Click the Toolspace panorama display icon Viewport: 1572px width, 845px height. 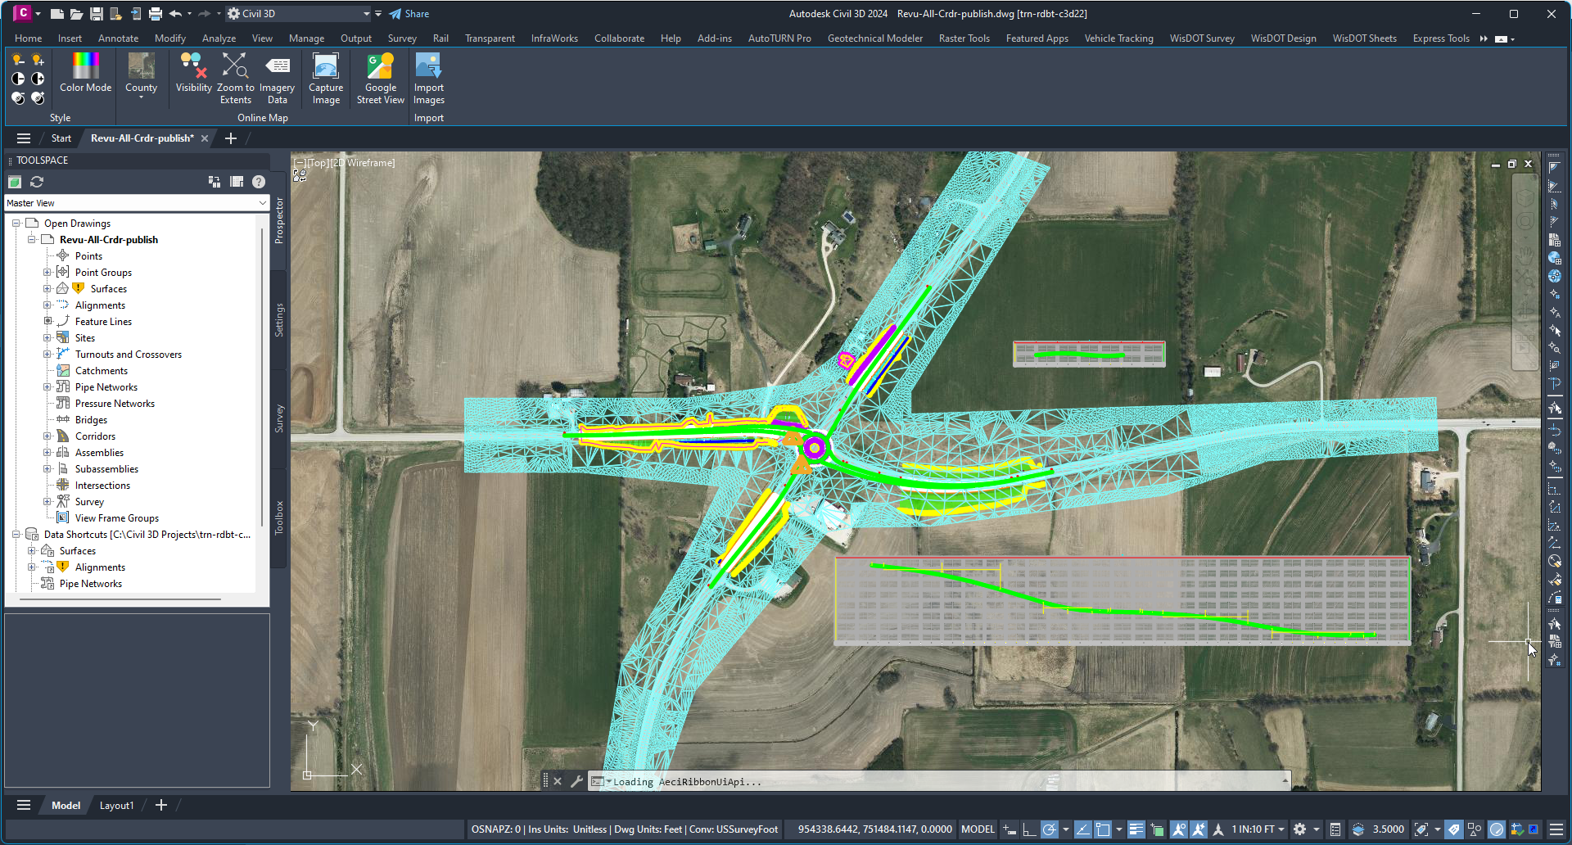click(x=237, y=182)
